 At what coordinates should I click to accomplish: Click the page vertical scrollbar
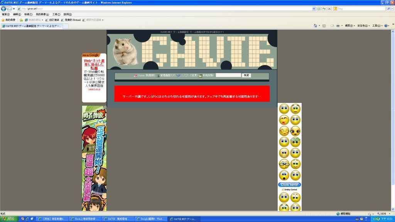coord(393,121)
